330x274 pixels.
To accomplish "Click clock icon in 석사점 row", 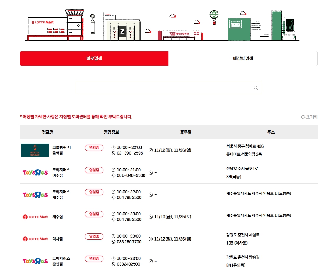I will point(113,236).
